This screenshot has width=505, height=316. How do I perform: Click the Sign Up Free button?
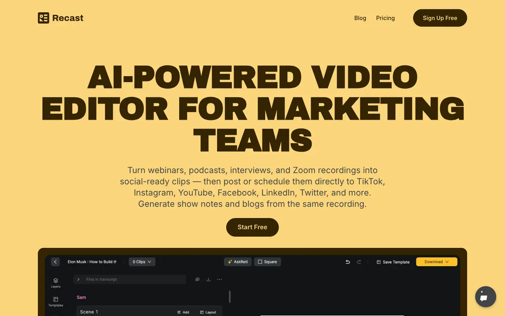(440, 18)
